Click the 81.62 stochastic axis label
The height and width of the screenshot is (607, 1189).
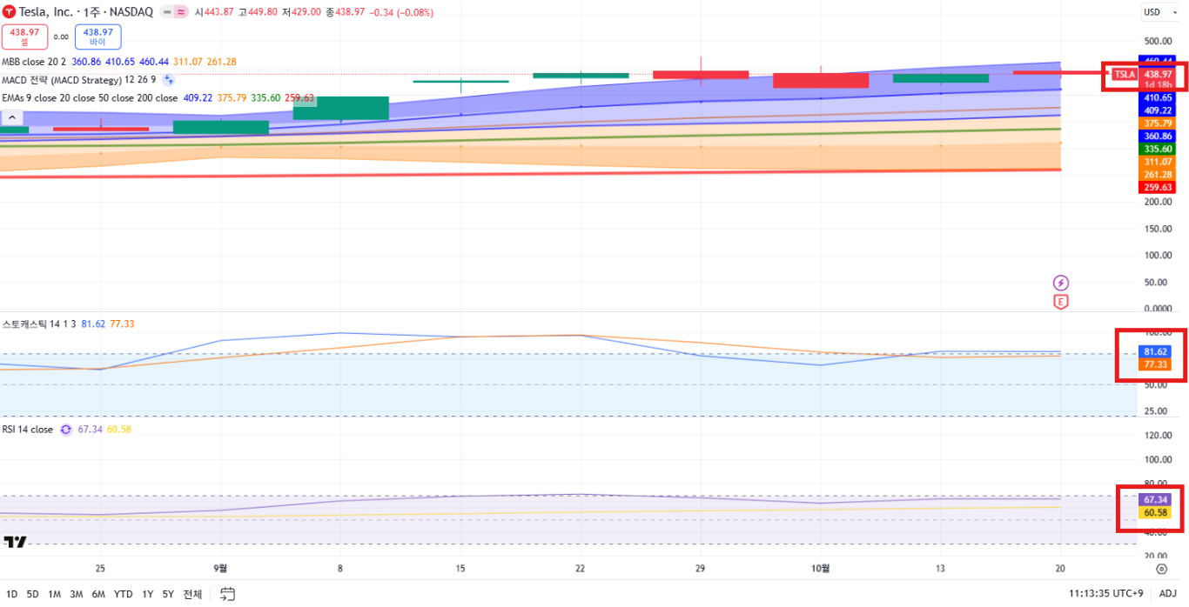click(x=1155, y=351)
